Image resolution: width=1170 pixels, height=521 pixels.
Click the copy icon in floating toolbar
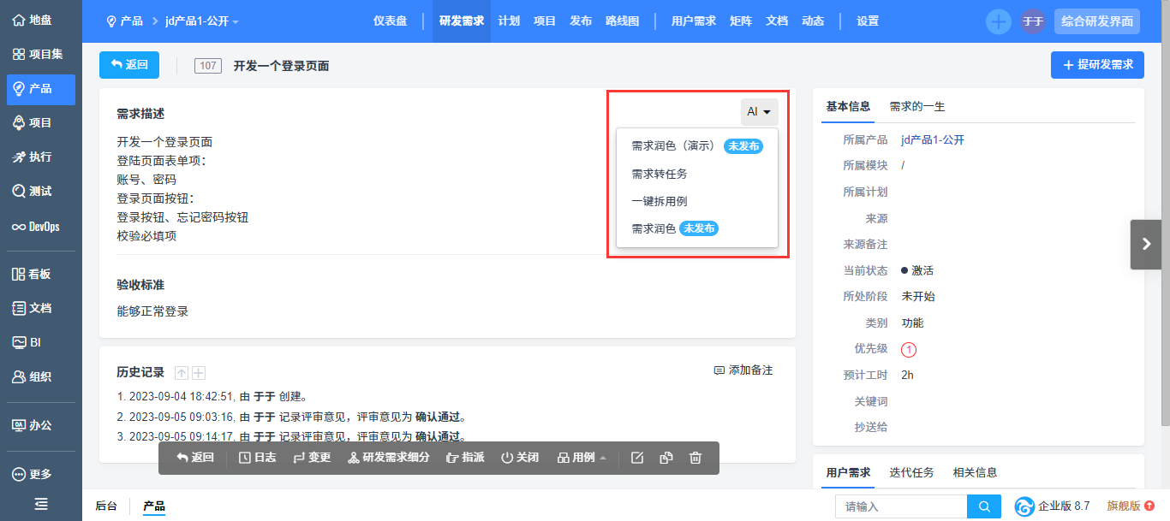point(666,458)
